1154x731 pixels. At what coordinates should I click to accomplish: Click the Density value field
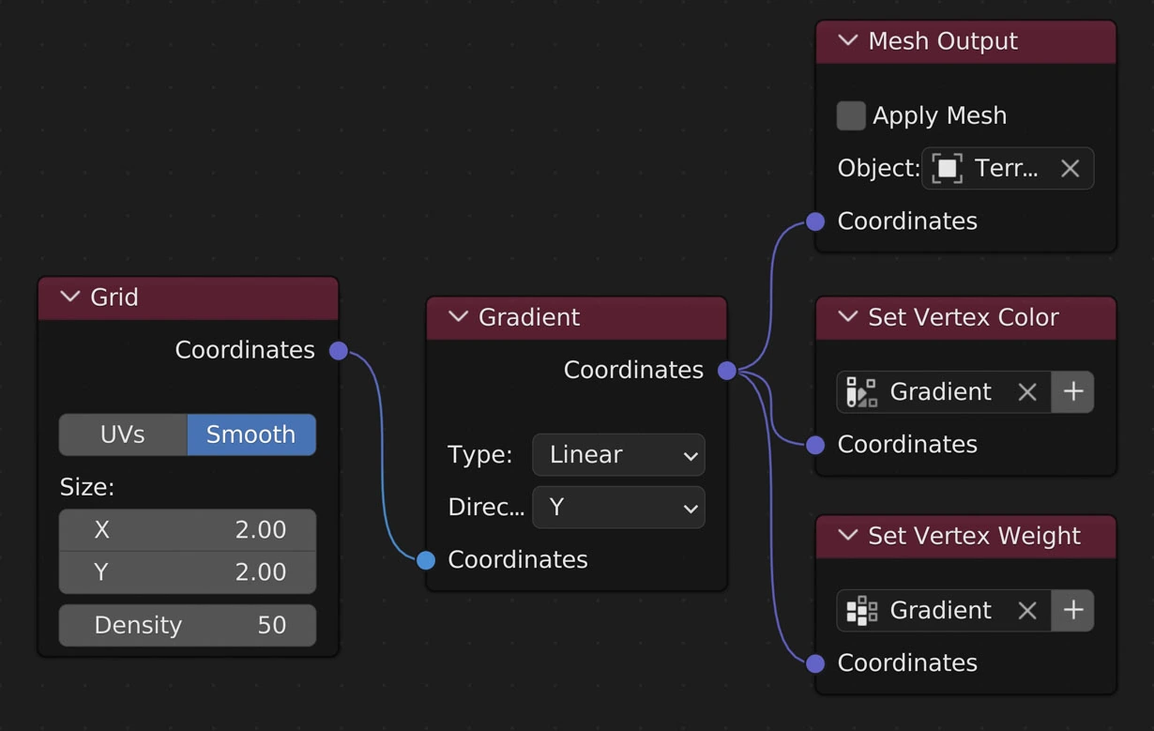tap(188, 626)
